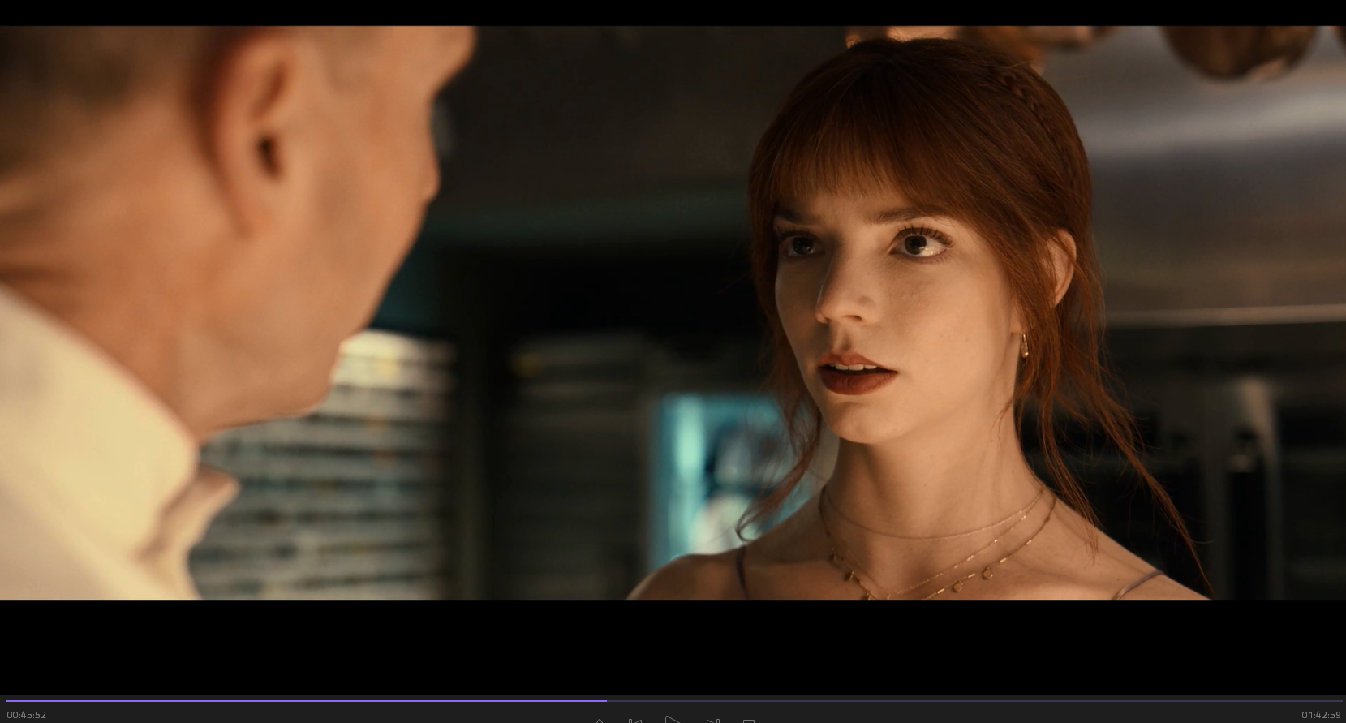
Task: Click the total duration label 01:42:59
Action: 1321,715
